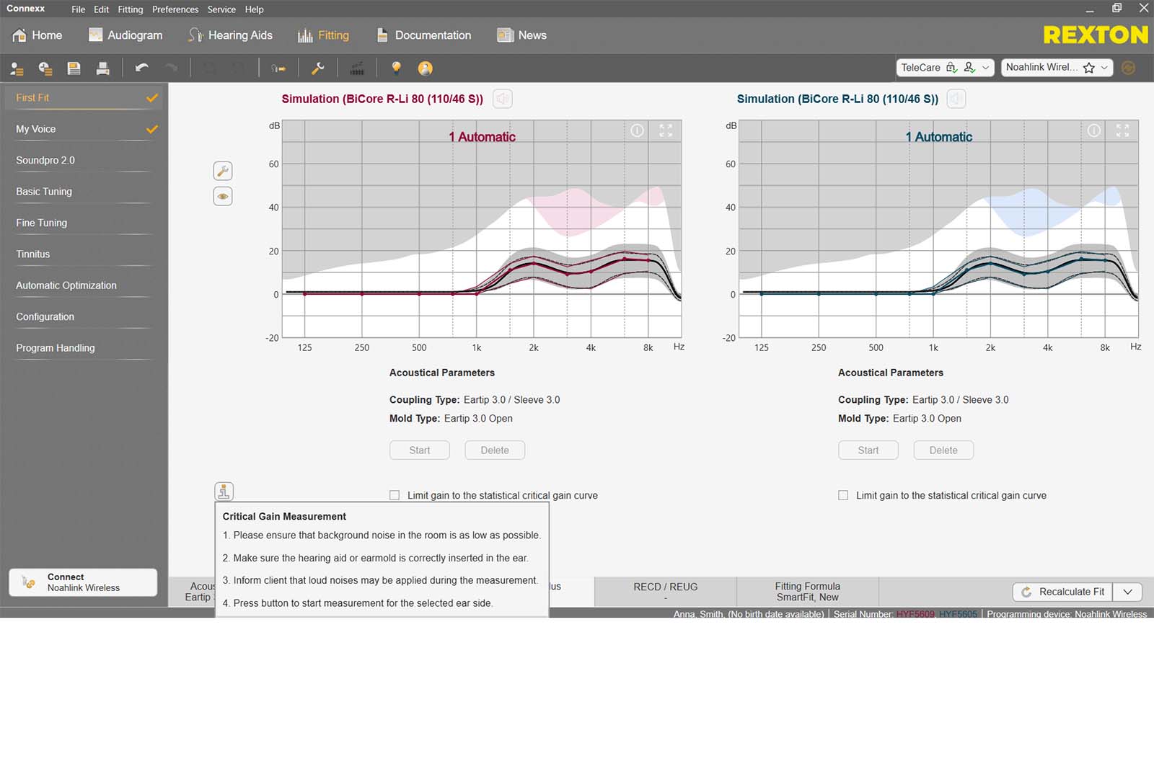The width and height of the screenshot is (1154, 769).
Task: Open the lightbulb tips icon on the toolbar
Action: point(395,68)
